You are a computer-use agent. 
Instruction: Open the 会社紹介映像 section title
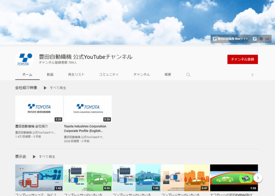tap(26, 88)
